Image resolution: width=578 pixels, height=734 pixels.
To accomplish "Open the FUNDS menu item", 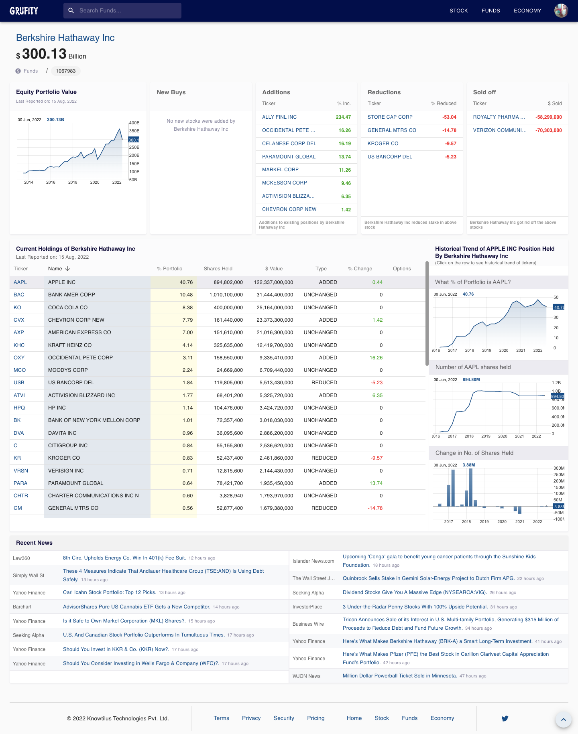I will click(x=491, y=11).
